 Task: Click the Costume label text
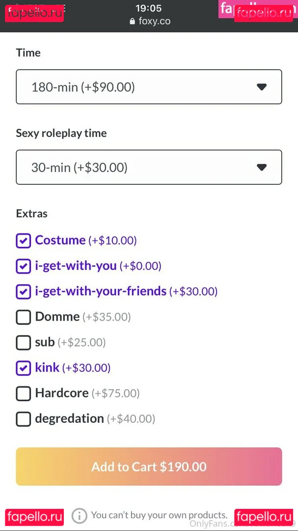(60, 240)
